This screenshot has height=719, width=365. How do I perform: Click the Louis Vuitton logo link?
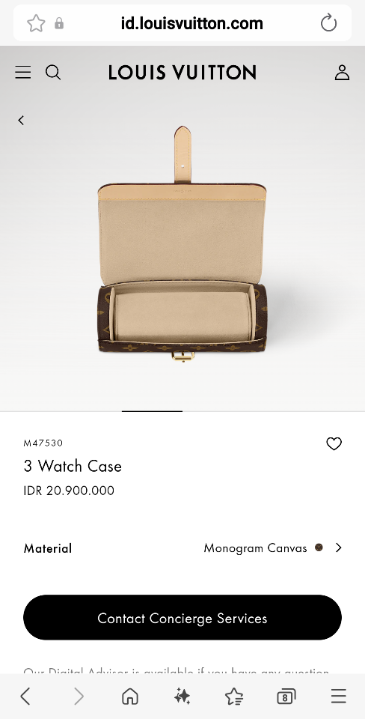(x=182, y=73)
